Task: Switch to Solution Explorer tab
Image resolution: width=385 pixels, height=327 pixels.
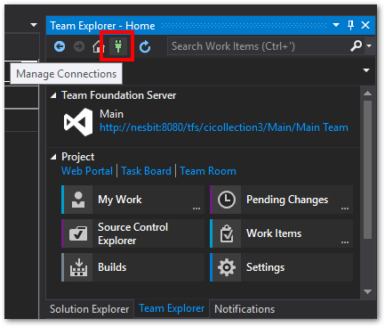Action: (x=90, y=309)
